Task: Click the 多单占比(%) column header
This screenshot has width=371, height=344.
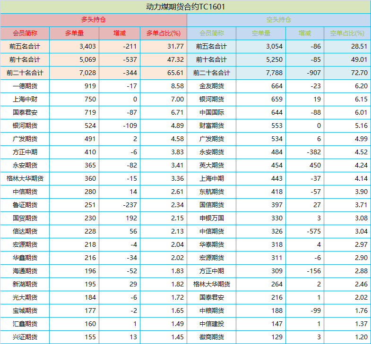Action: pos(163,33)
